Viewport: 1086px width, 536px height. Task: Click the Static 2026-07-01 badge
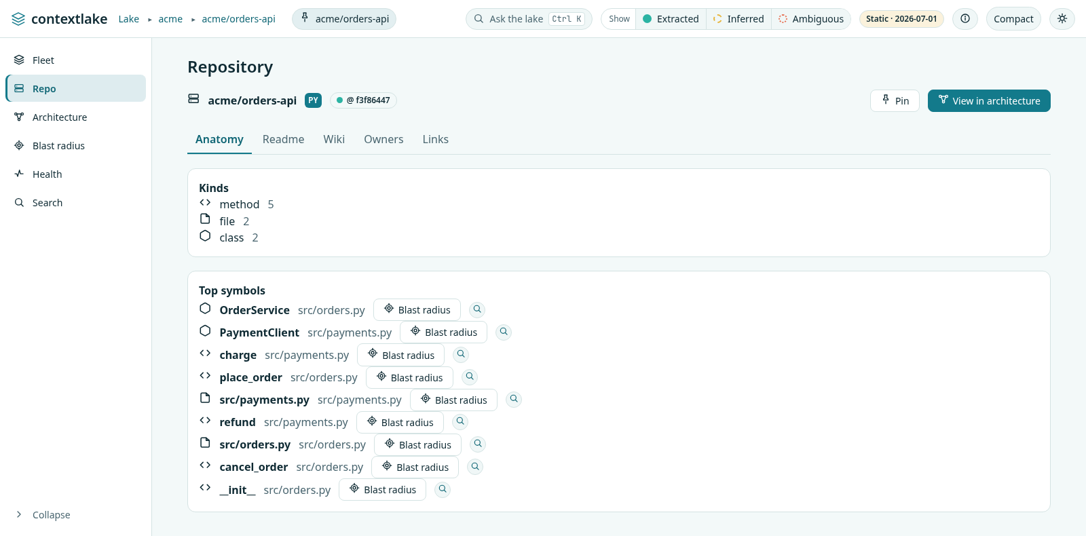tap(901, 19)
